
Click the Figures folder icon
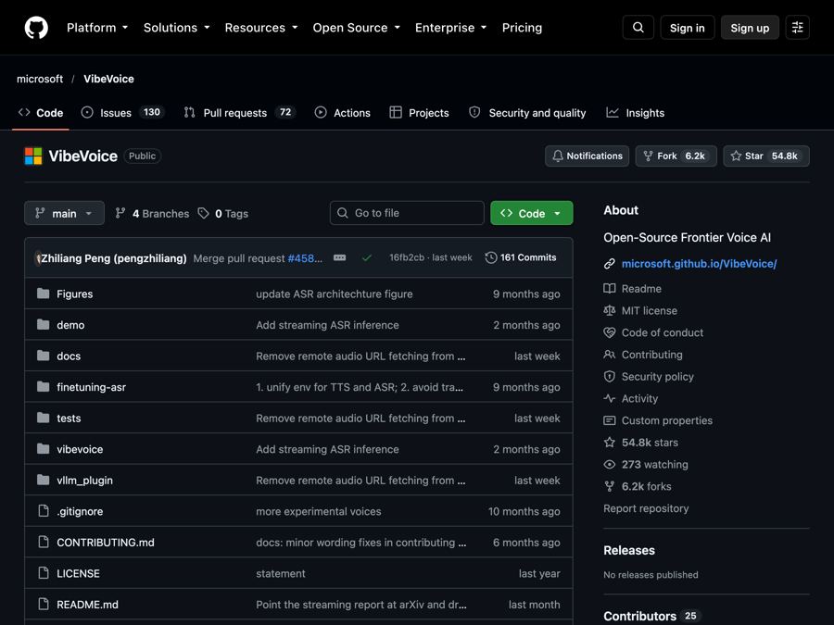43,294
